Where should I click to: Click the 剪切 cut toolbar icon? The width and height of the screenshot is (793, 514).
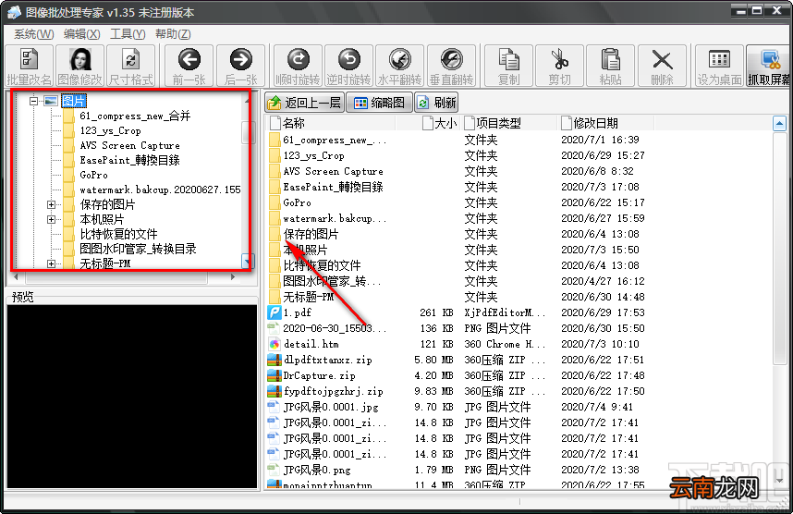560,66
